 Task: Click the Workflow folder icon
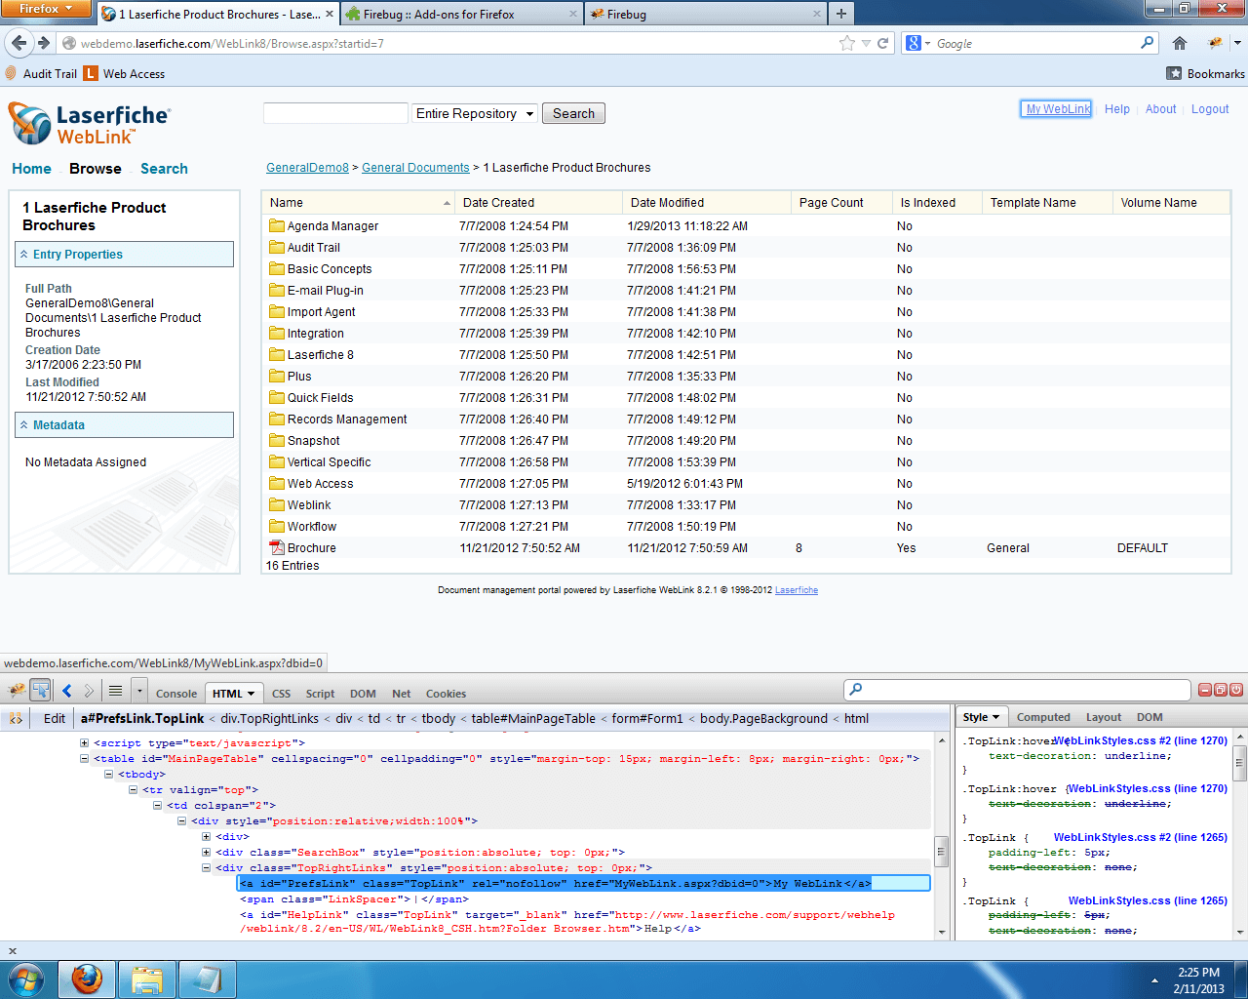(x=277, y=526)
